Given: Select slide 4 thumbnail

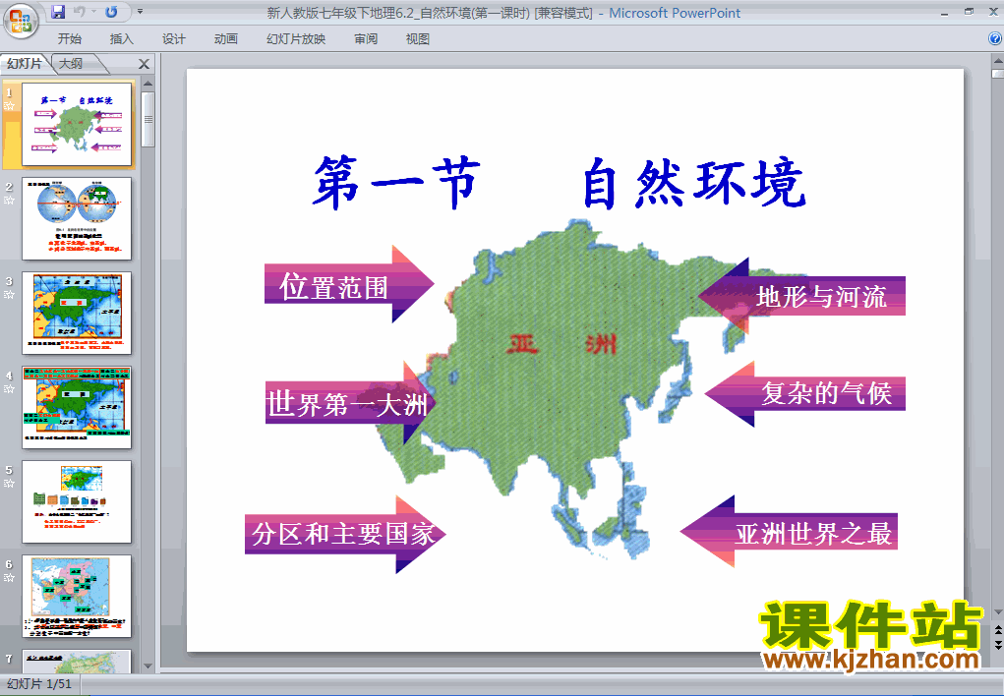Looking at the screenshot, I should (77, 407).
